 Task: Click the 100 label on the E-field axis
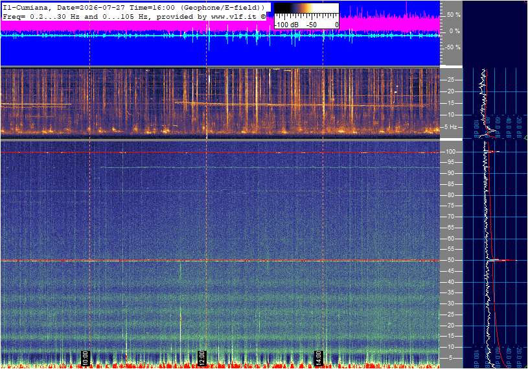(x=450, y=152)
